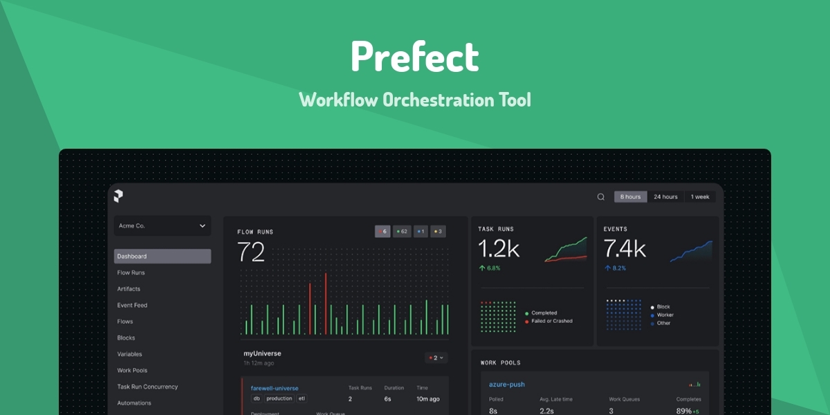Toggle the yellow state filter showing 3
The image size is (830, 415).
point(438,231)
